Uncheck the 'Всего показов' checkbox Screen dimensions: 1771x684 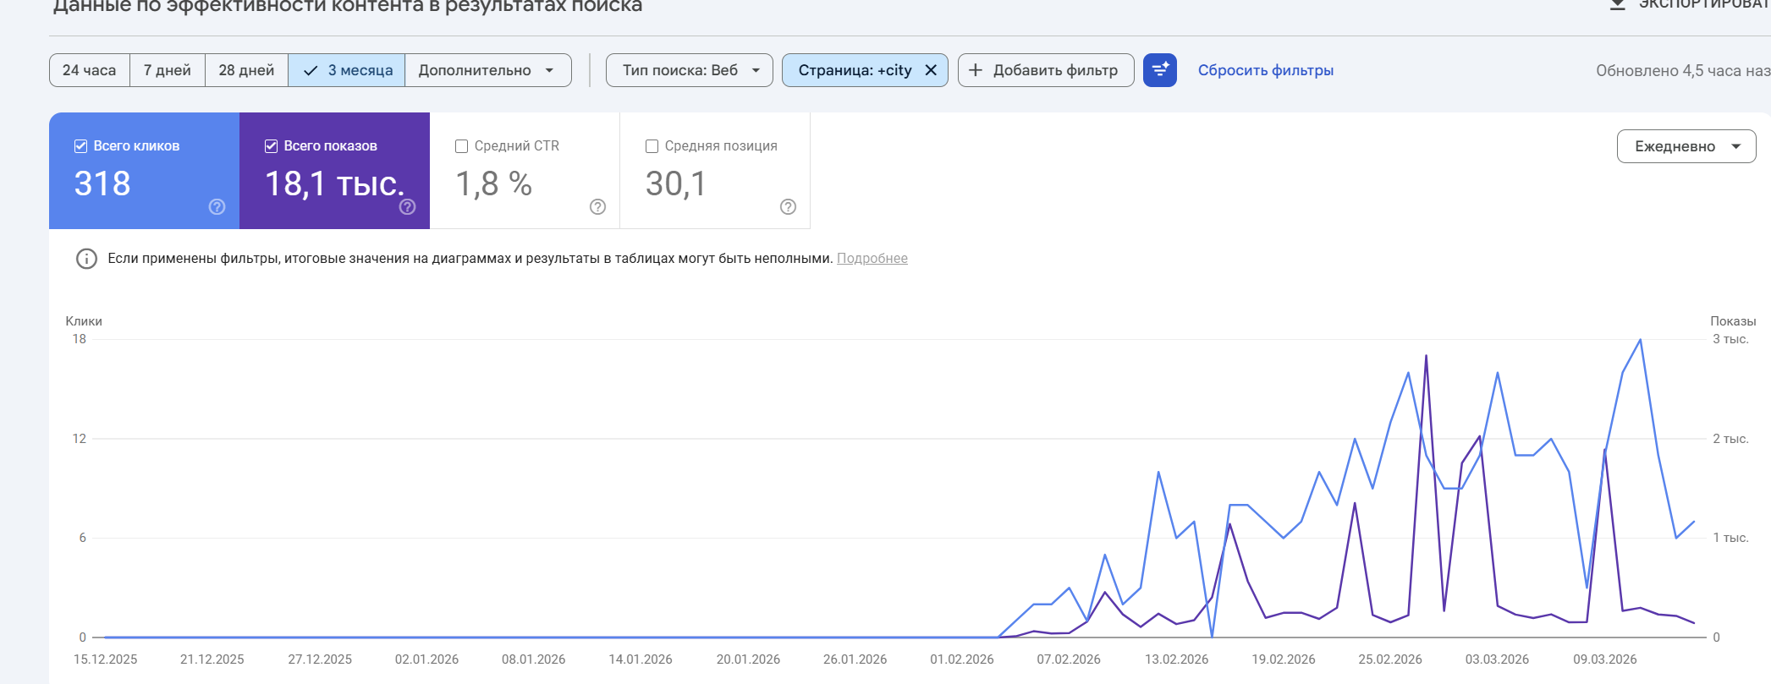coord(272,146)
